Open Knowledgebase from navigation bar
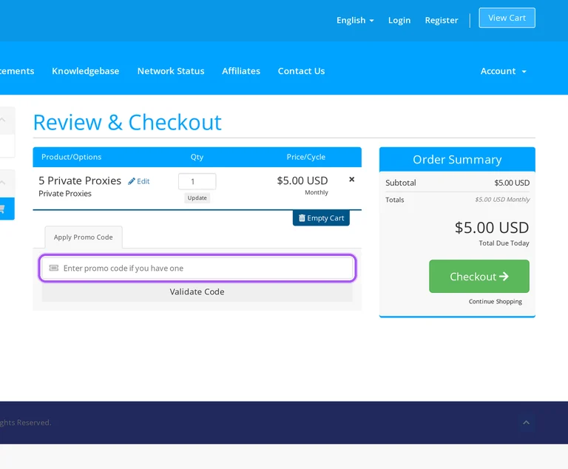 pos(86,71)
